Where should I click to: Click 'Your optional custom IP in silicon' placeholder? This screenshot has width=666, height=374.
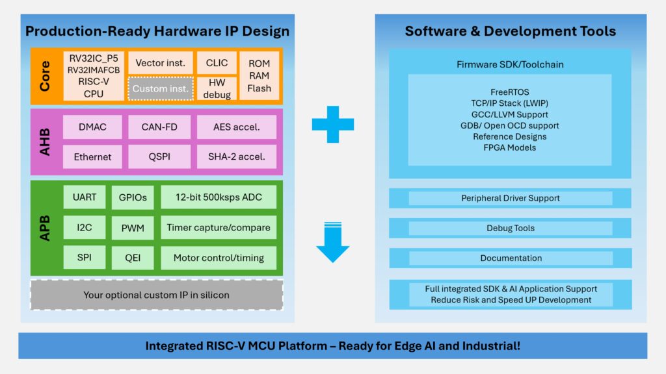157,295
